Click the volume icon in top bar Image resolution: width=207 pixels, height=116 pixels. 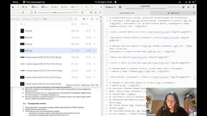tap(190, 2)
